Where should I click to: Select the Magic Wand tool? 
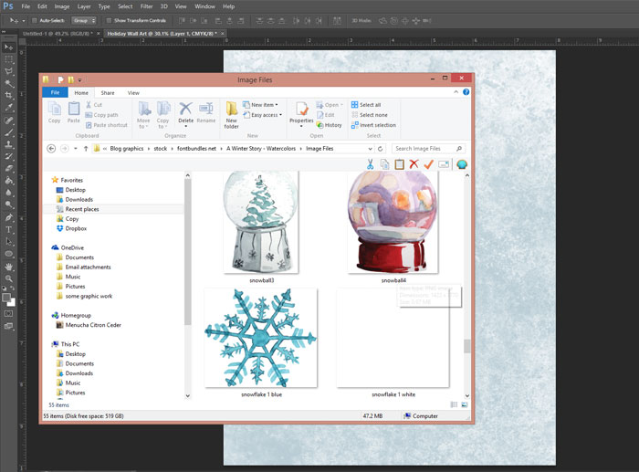(8, 84)
